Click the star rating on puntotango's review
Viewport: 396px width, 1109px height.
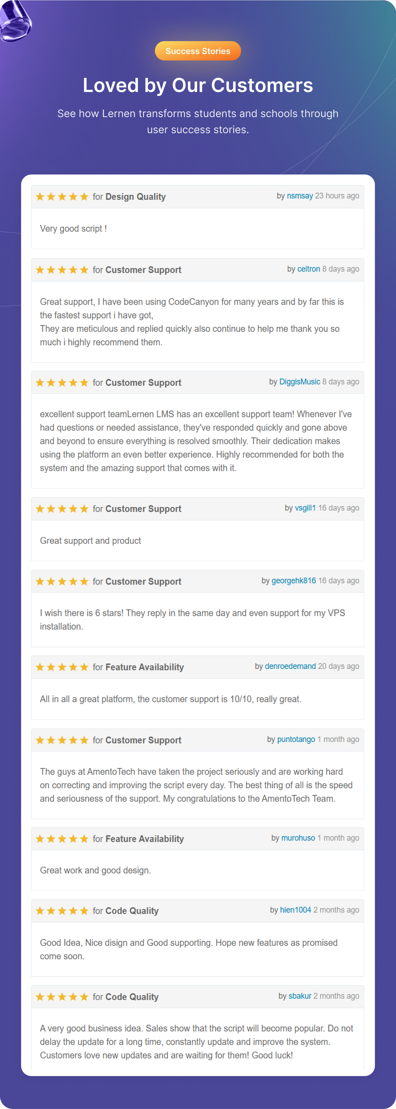tap(62, 740)
